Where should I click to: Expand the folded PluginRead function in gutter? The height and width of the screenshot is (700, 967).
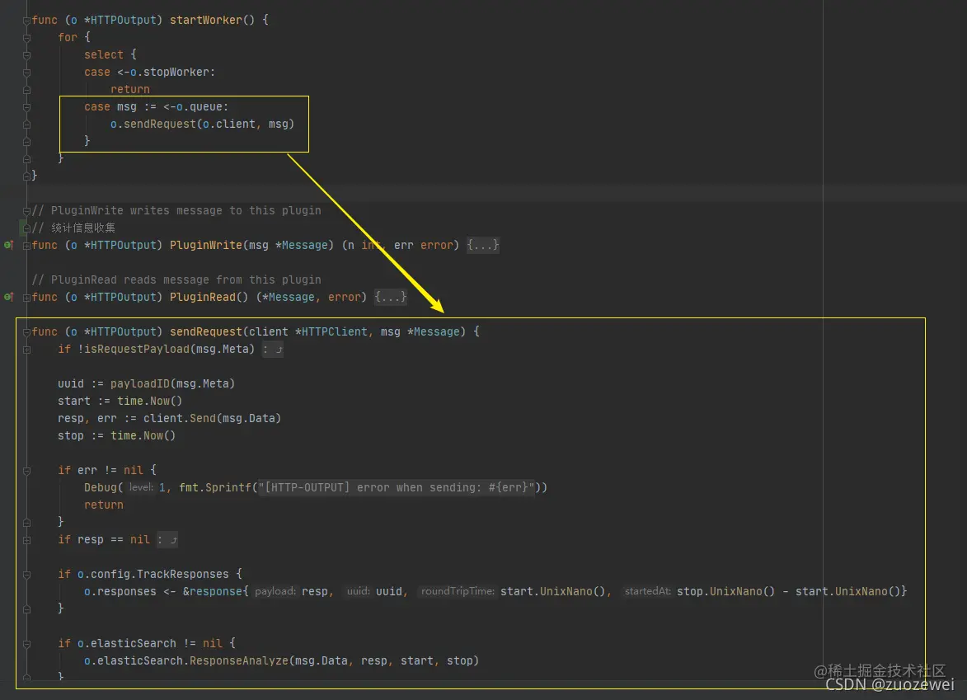26,298
